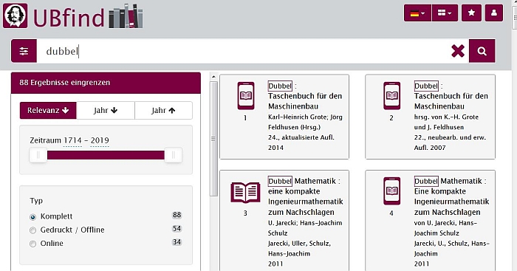Click 'U. Jarecki; Hans-Joachim Schulz' in result 3

(305, 228)
